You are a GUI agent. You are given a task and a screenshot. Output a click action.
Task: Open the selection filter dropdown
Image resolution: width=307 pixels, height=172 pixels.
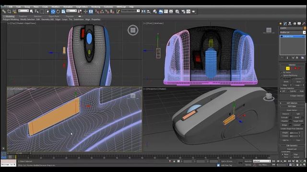point(24,11)
